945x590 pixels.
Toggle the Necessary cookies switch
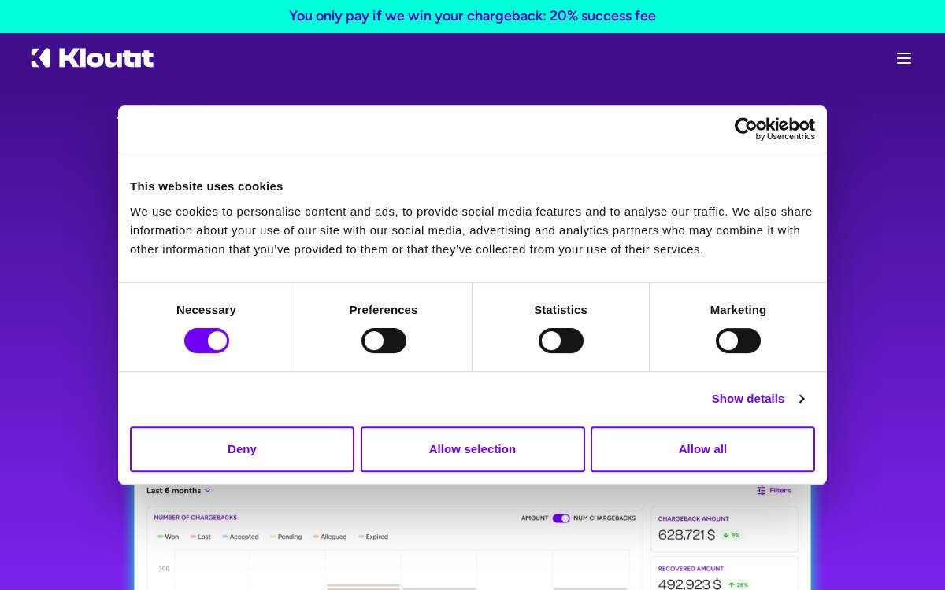tap(206, 341)
